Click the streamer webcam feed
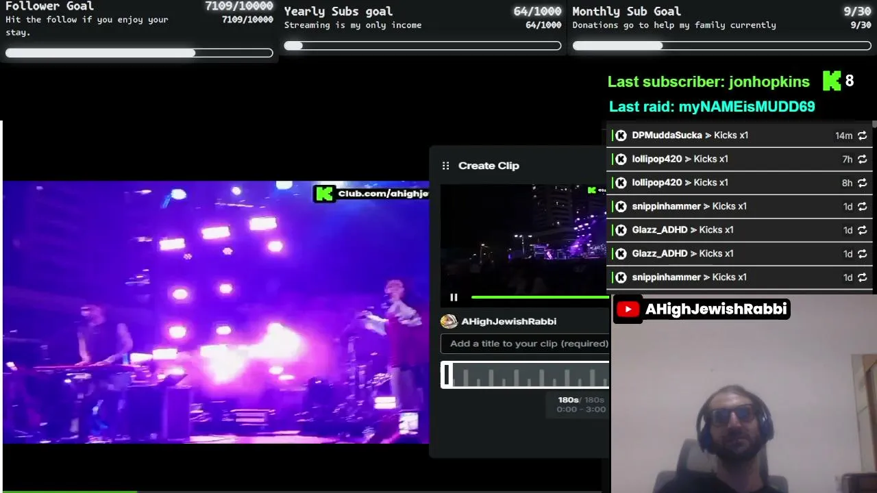Screen dimensions: 877x493 click(743, 394)
